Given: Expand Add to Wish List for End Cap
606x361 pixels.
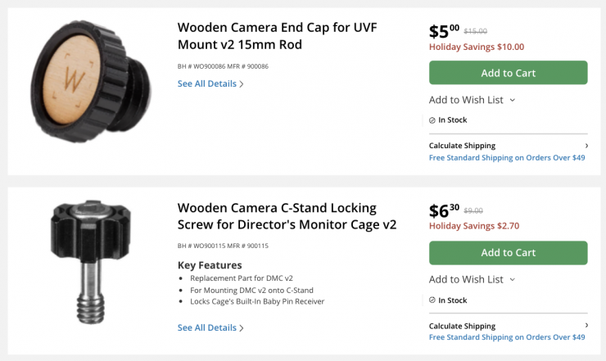Looking at the screenshot, I should pos(466,100).
